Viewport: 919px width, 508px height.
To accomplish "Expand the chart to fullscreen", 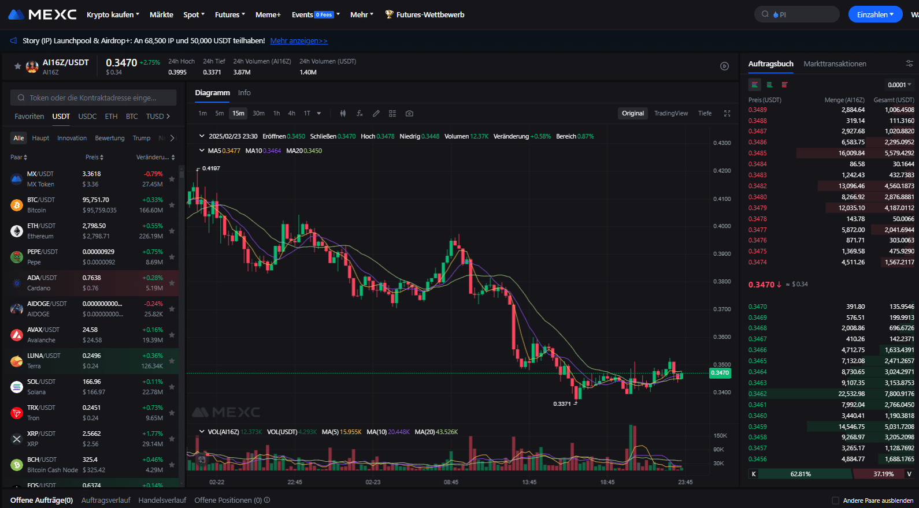I will (x=727, y=113).
